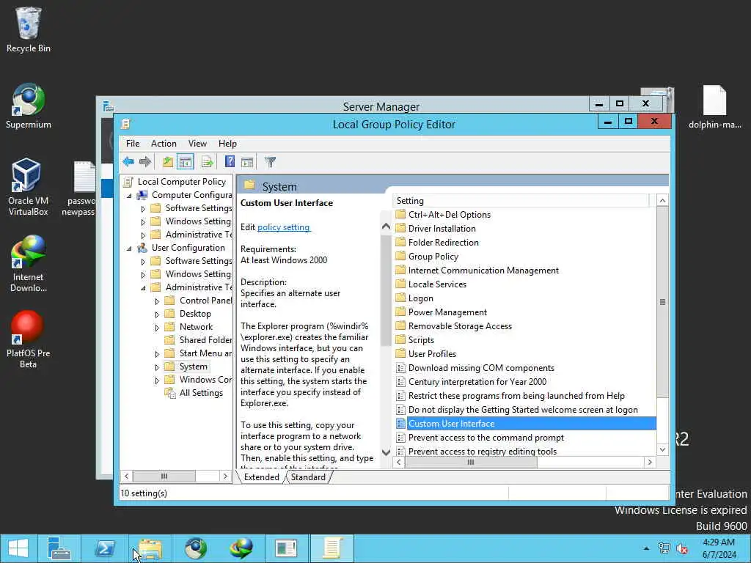751x563 pixels.
Task: Open Server Manager from the taskbar
Action: (x=59, y=548)
